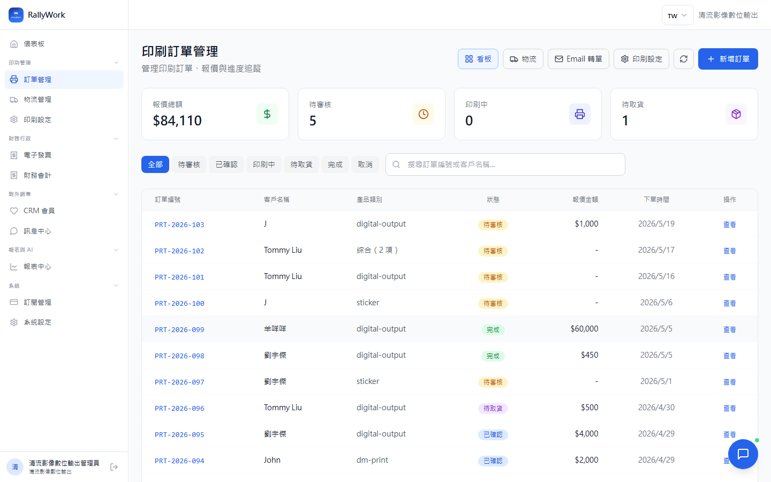Open order PRT-2026-098
The width and height of the screenshot is (771, 482).
179,356
